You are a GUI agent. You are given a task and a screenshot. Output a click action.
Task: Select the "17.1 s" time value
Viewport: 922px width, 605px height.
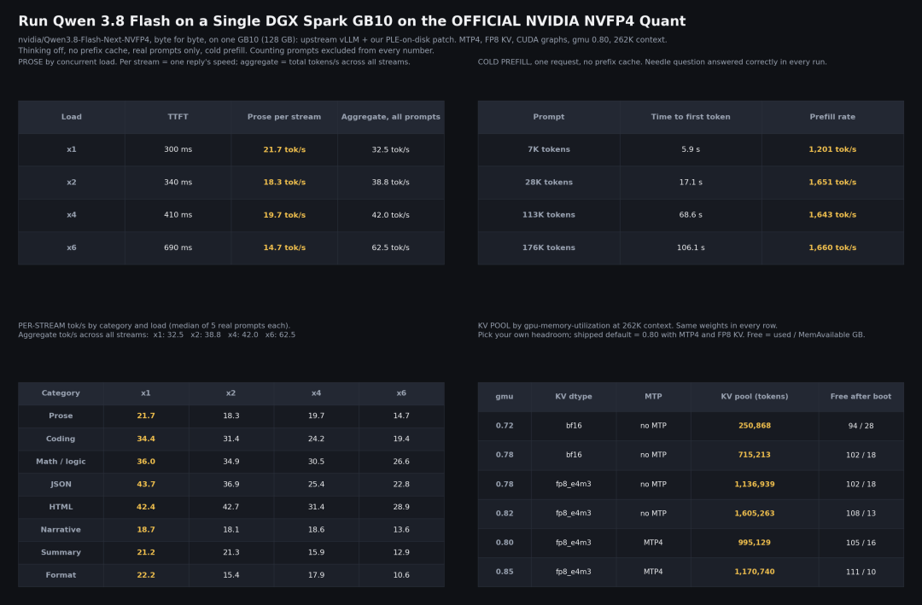click(691, 183)
